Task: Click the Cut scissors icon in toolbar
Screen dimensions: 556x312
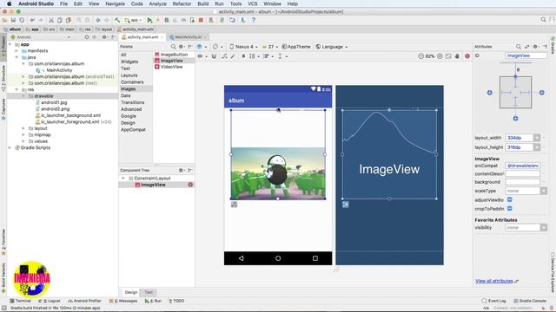Action: tap(51, 20)
